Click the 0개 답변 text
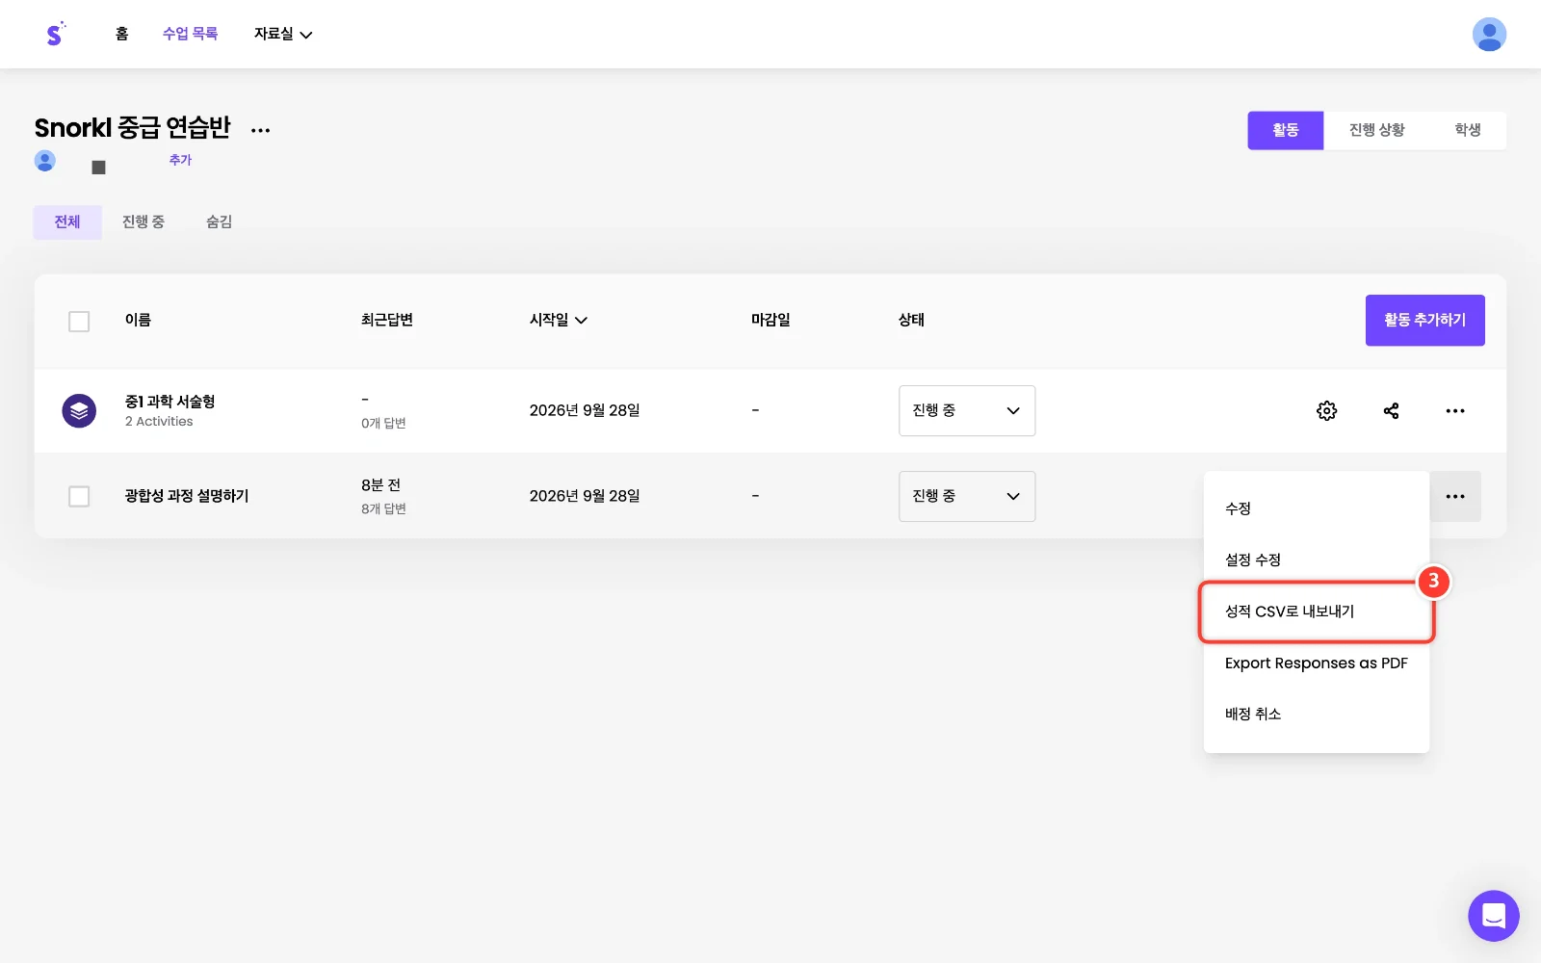This screenshot has height=963, width=1541. (x=383, y=424)
